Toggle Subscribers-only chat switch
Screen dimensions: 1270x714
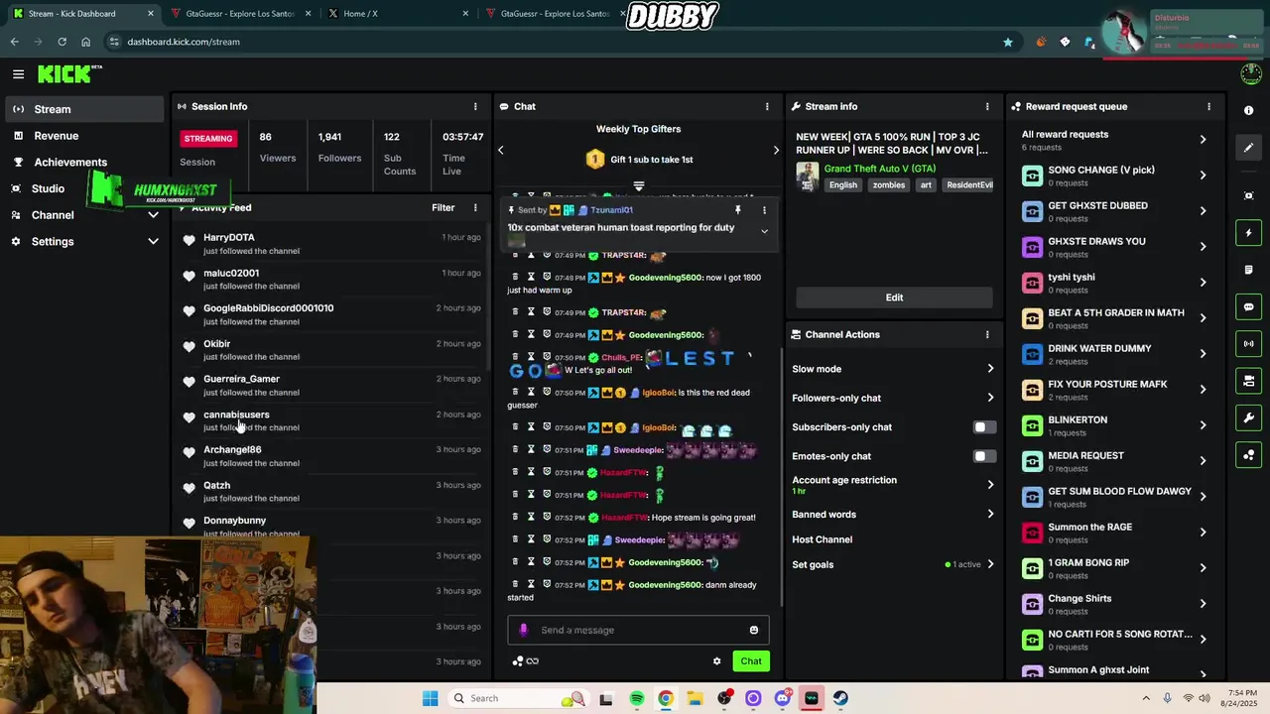click(983, 427)
